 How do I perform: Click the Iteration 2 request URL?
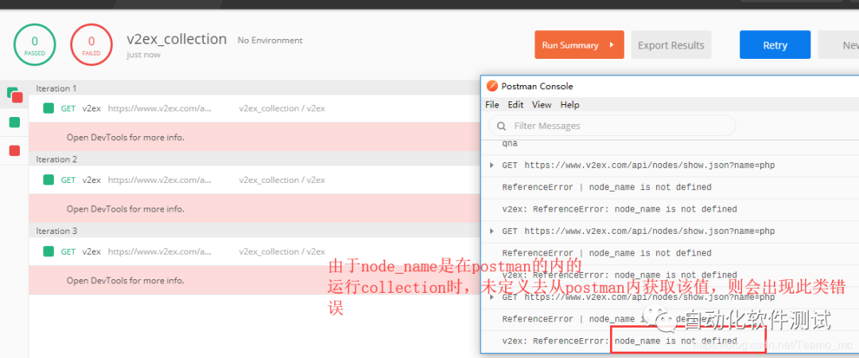[160, 180]
